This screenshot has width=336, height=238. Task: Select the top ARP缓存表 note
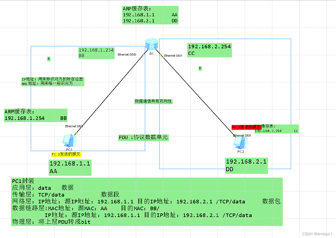tap(150, 15)
